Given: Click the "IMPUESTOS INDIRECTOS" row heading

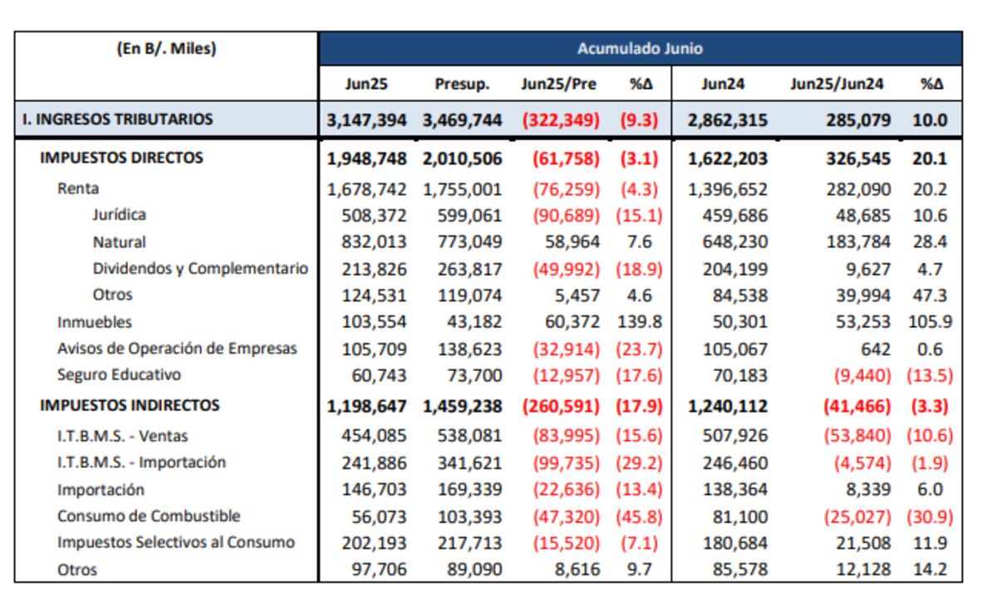Looking at the screenshot, I should pos(130,406).
